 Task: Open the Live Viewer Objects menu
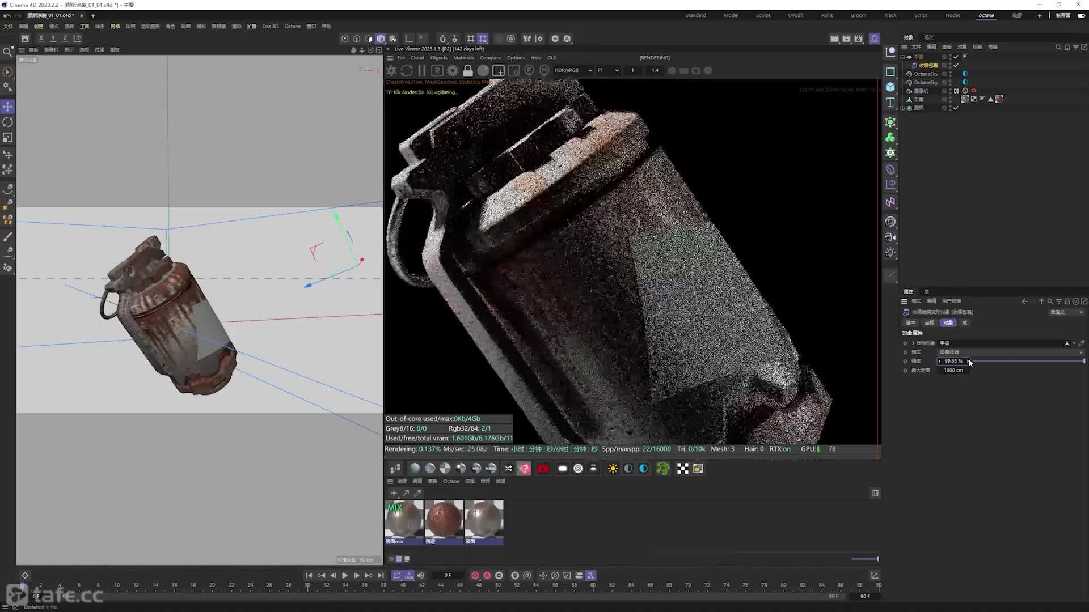438,58
